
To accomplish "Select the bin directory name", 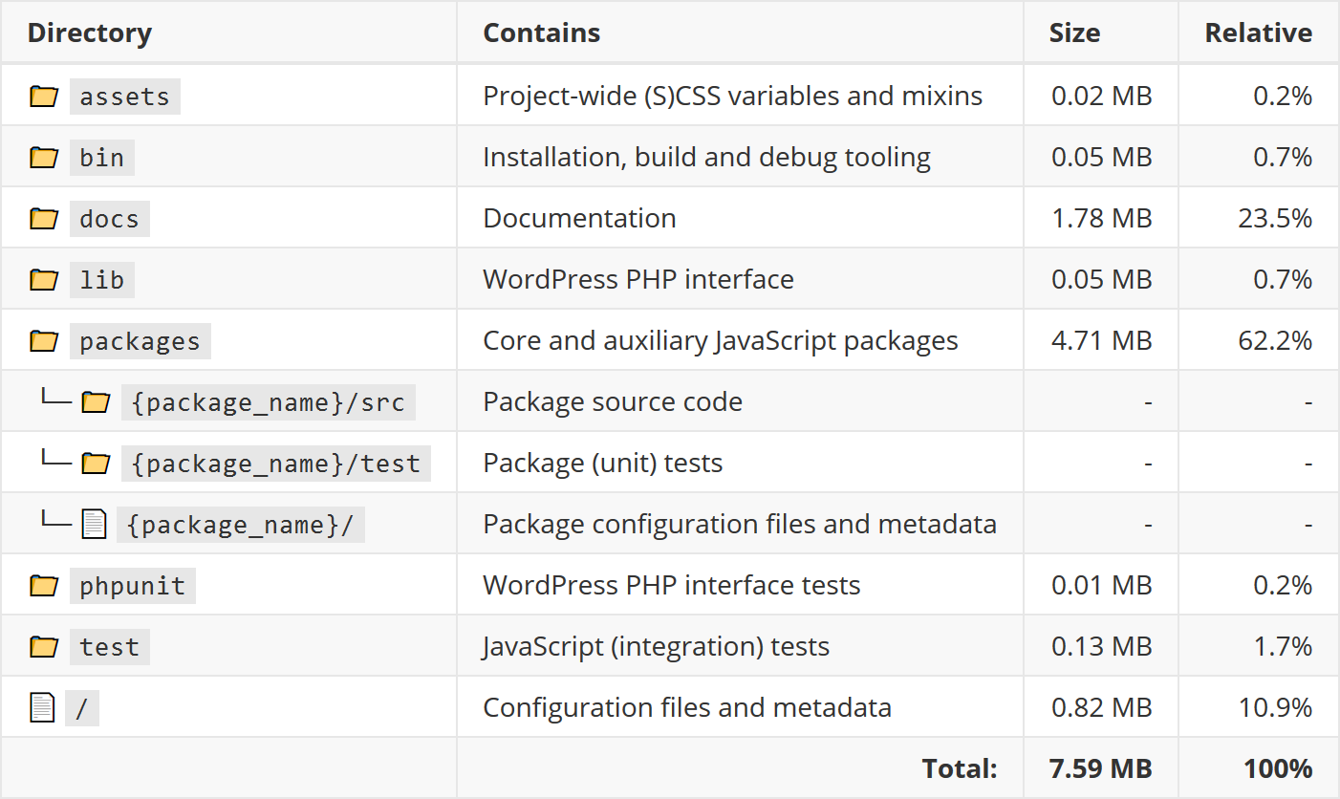I will pyautogui.click(x=101, y=158).
